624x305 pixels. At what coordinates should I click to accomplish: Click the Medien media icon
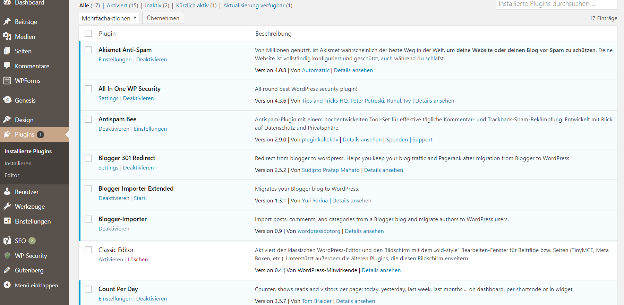(x=7, y=36)
